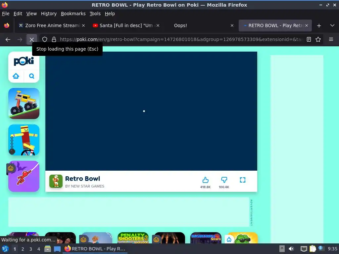
Task: Open the History menu
Action: coord(49,14)
